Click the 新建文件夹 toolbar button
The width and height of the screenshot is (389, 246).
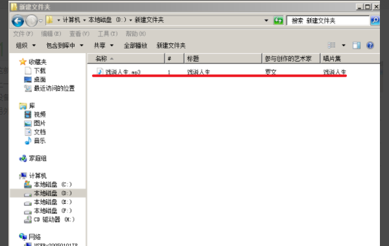tap(171, 45)
